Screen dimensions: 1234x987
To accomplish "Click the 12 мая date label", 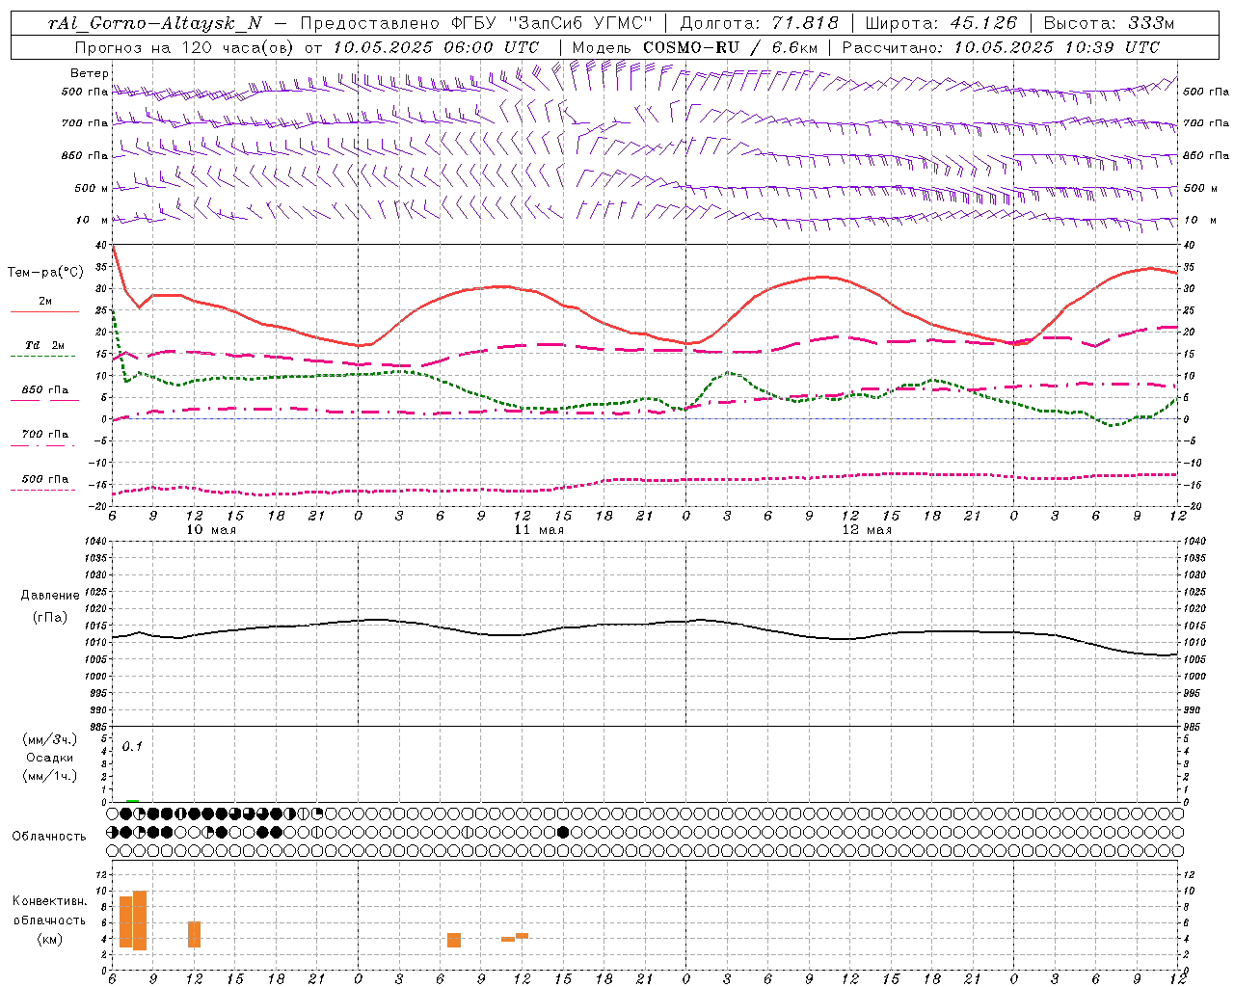I will click(867, 530).
